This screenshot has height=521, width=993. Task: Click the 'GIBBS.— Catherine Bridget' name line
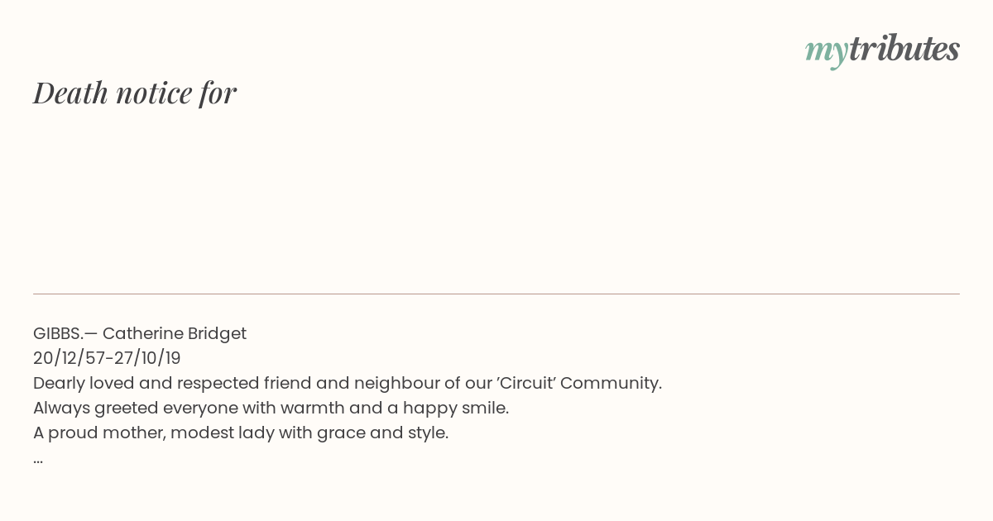pyautogui.click(x=140, y=333)
